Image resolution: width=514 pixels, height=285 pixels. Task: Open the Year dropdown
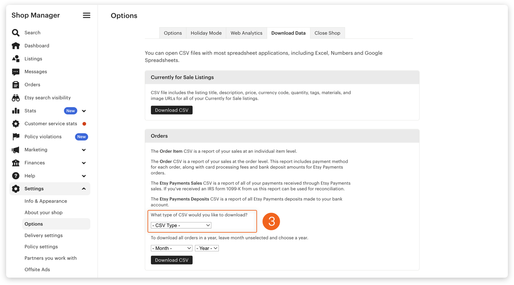(x=207, y=248)
